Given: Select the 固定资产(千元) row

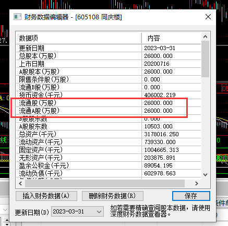Looking at the screenshot, I should (x=109, y=150).
